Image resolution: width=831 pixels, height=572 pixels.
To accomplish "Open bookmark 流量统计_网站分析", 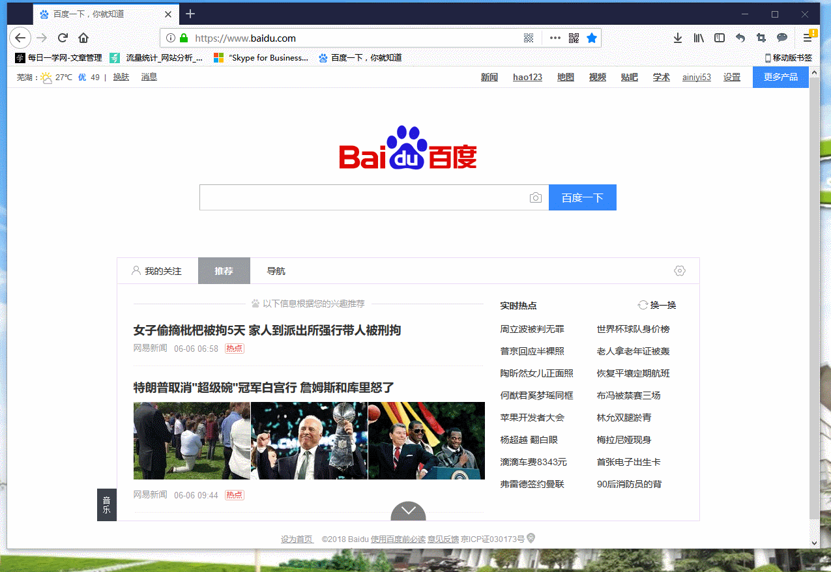I will [x=156, y=58].
